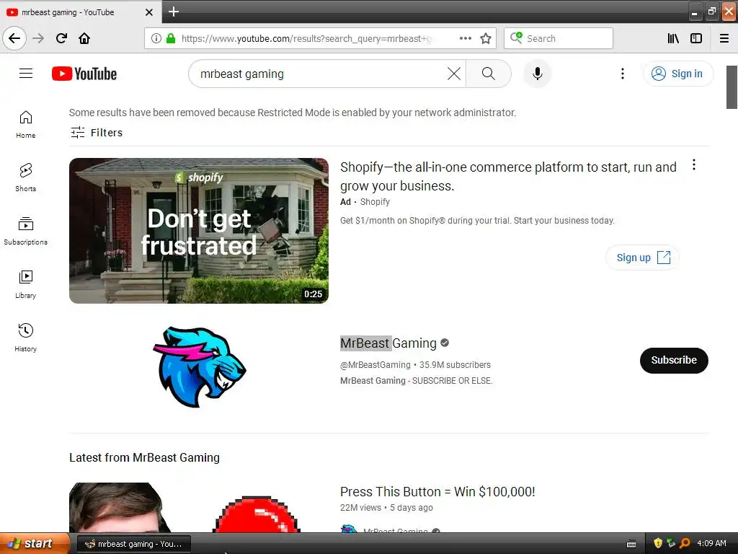Select the mrbeast gaming - YouTube tab
Image resolution: width=738 pixels, height=554 pixels.
(80, 12)
